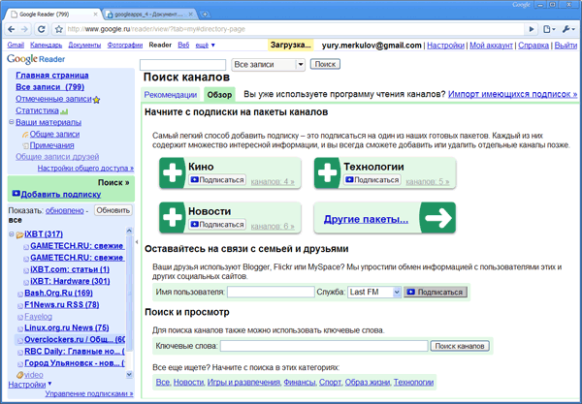Open Gmail from the top navigation
This screenshot has width=582, height=404.
[16, 46]
